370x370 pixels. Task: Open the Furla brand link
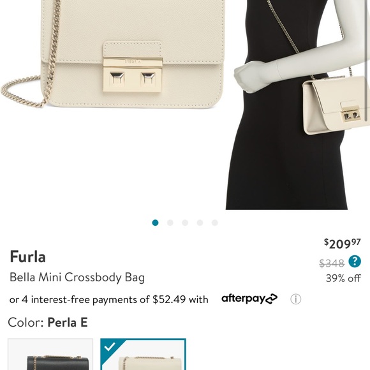coord(27,256)
